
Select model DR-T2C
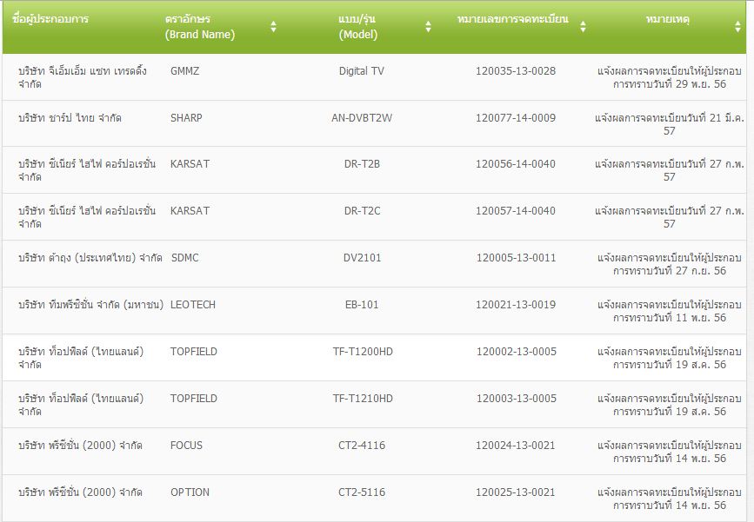(362, 211)
